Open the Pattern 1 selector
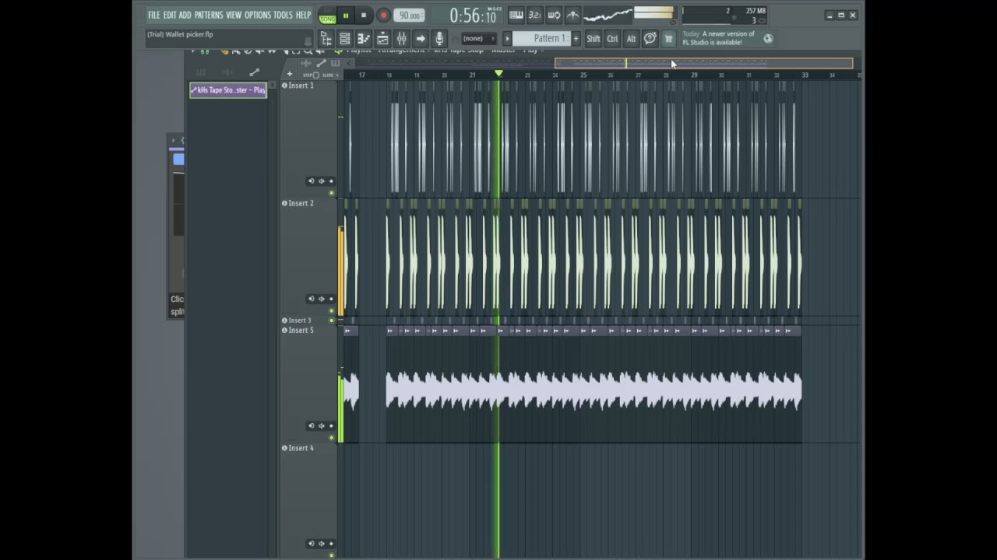This screenshot has width=997, height=560. click(542, 39)
